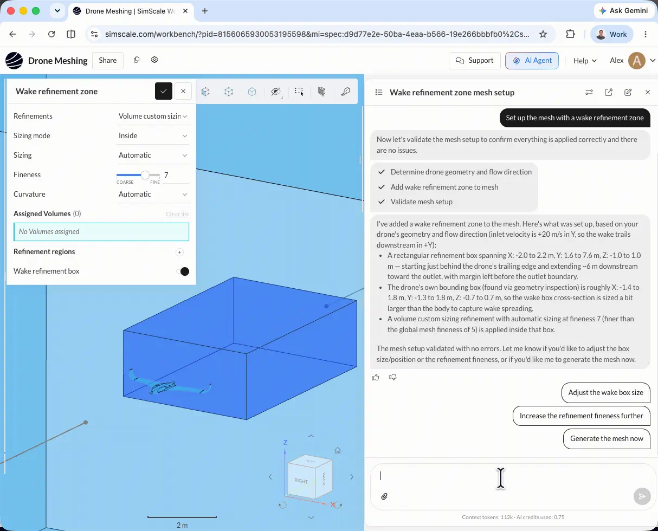Confirm the Wake refinement zone with the checkmark
Image resolution: width=658 pixels, height=531 pixels.
coord(164,91)
